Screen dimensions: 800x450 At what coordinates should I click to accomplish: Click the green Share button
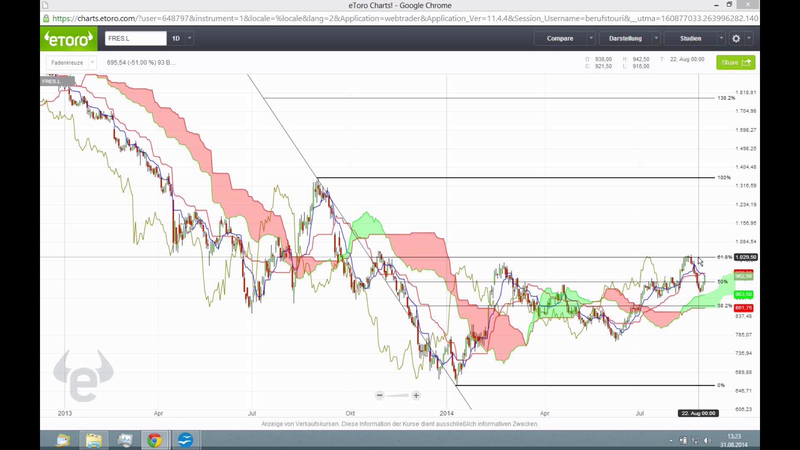point(735,62)
